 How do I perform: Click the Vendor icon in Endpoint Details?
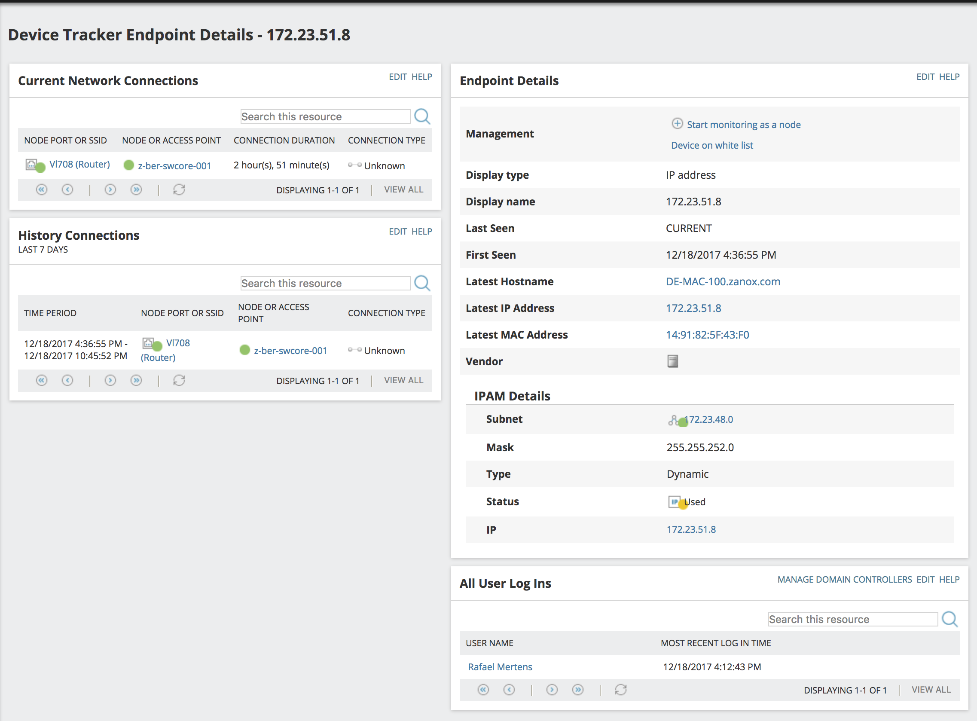coord(672,361)
